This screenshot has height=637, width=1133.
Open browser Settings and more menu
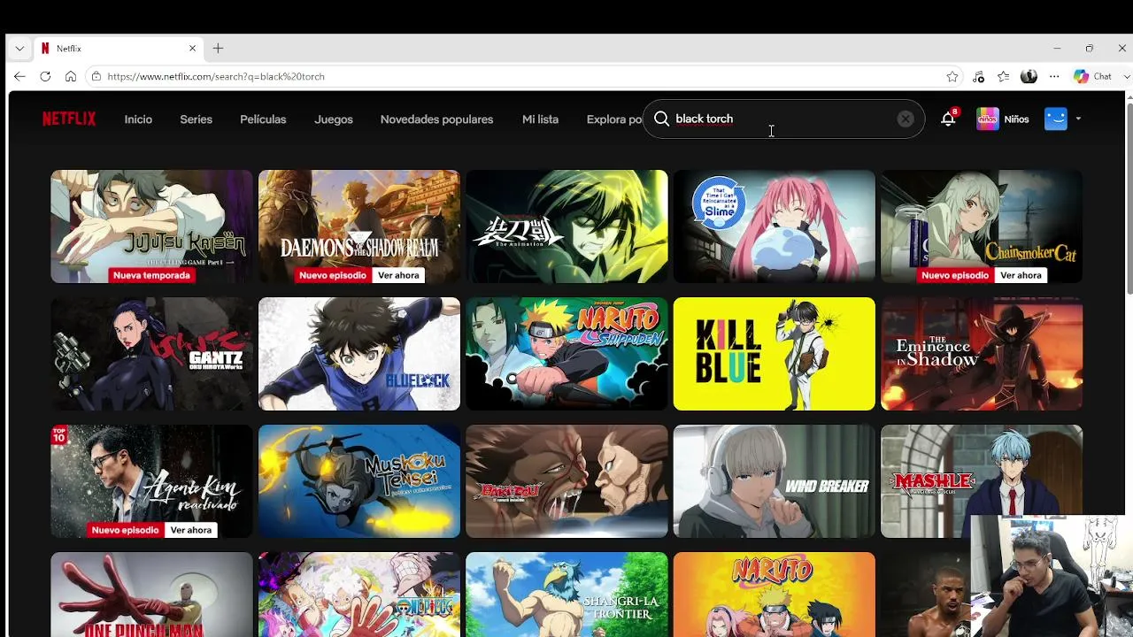(1054, 76)
